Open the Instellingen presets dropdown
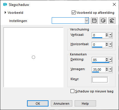 (87, 21)
